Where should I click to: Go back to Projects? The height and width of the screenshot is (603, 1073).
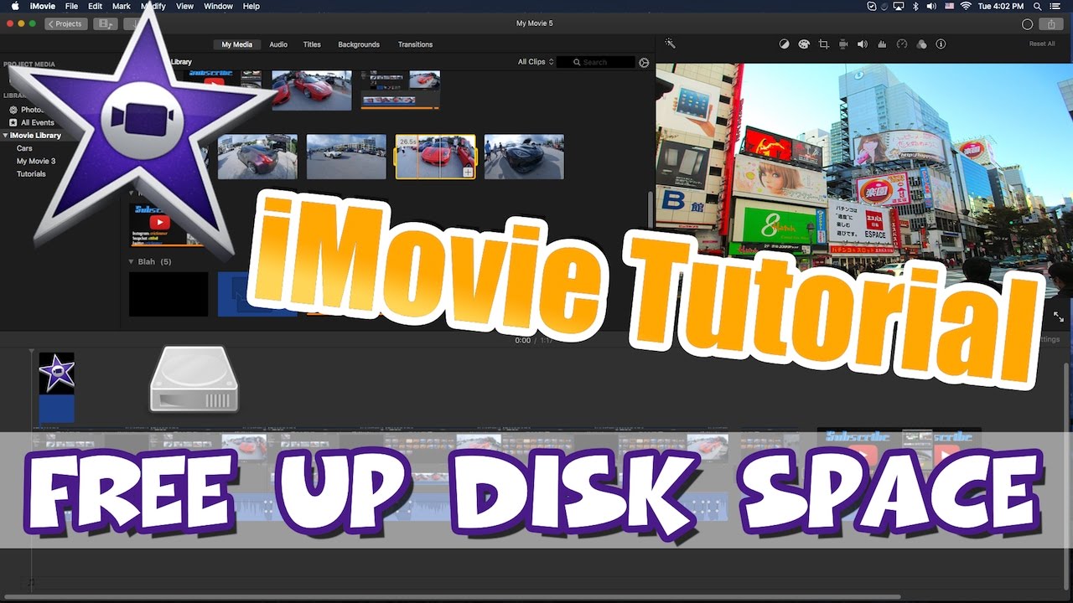(x=66, y=24)
